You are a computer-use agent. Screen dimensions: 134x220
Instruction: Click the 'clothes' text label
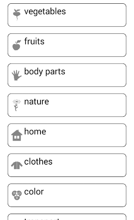(x=38, y=161)
